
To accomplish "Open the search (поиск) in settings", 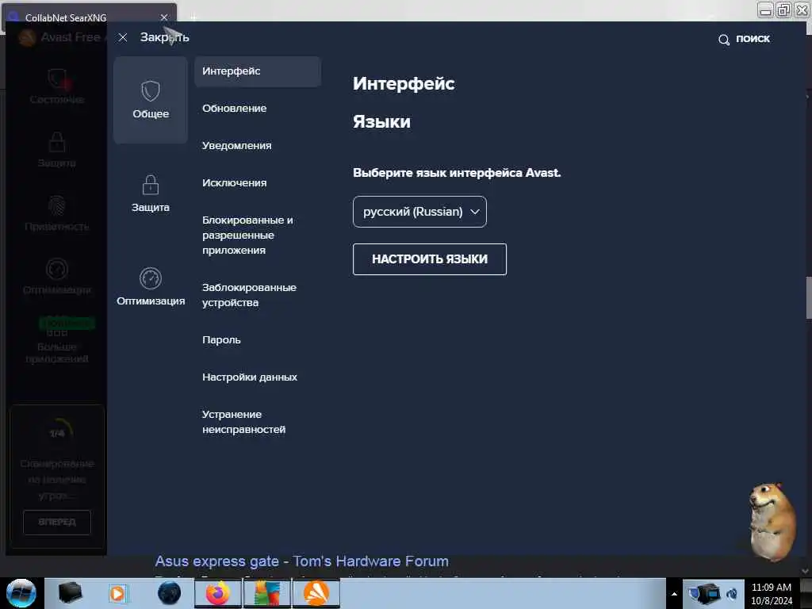I will click(744, 39).
